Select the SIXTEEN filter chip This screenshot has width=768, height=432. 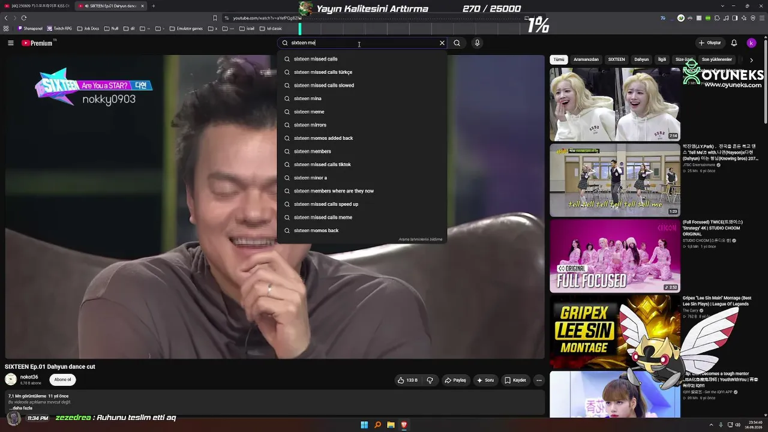[x=616, y=59]
